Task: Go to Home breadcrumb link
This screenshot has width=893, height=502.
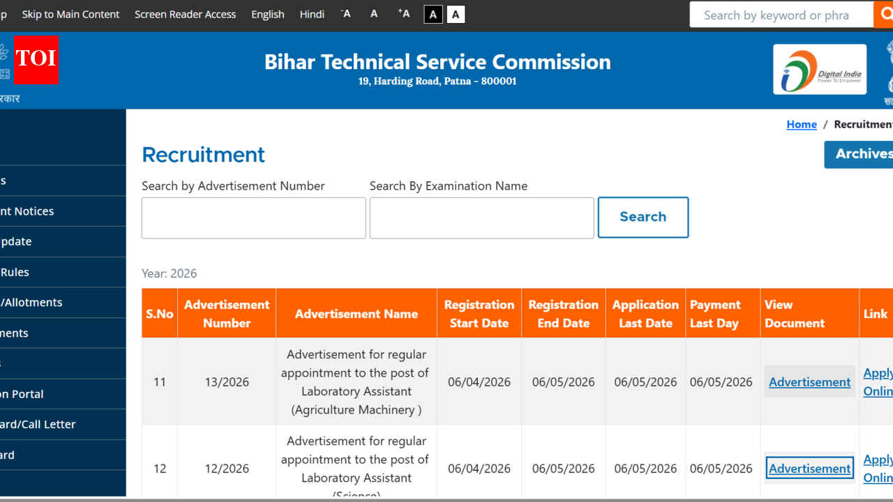Action: (x=802, y=124)
